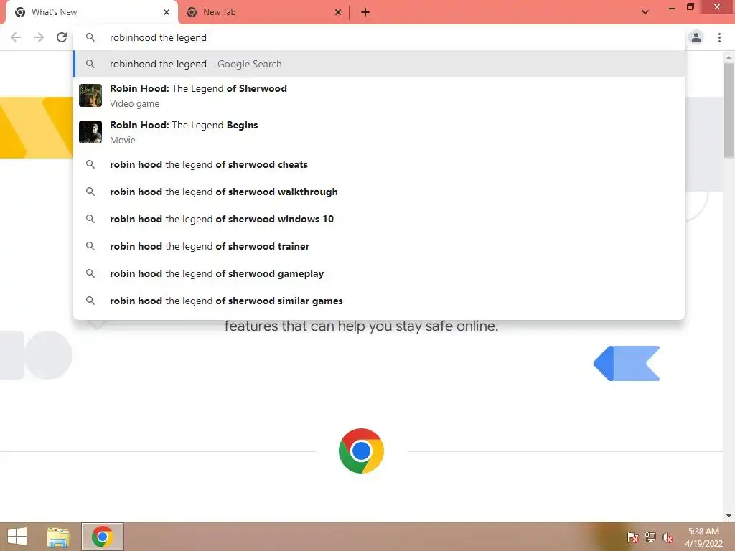Open a new tab with plus button
The height and width of the screenshot is (551, 735).
pos(365,13)
